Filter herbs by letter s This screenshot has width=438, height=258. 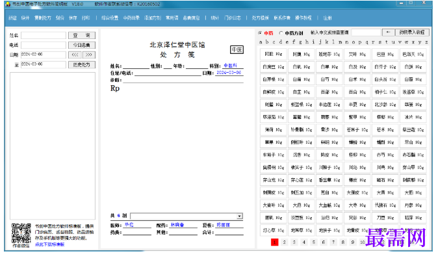pos(380,42)
